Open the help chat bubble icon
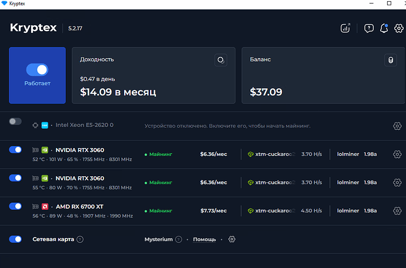Viewport: 406px width, 268px height. (x=369, y=28)
